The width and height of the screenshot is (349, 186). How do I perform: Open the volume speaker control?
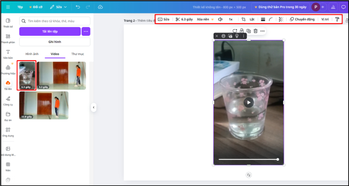[x=220, y=20]
